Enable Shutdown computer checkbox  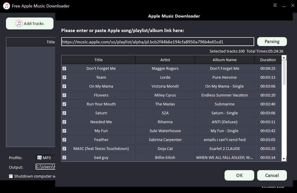[x=11, y=176]
